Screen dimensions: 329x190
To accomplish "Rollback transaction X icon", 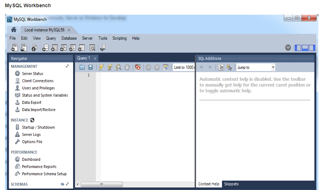I will (x=157, y=67).
